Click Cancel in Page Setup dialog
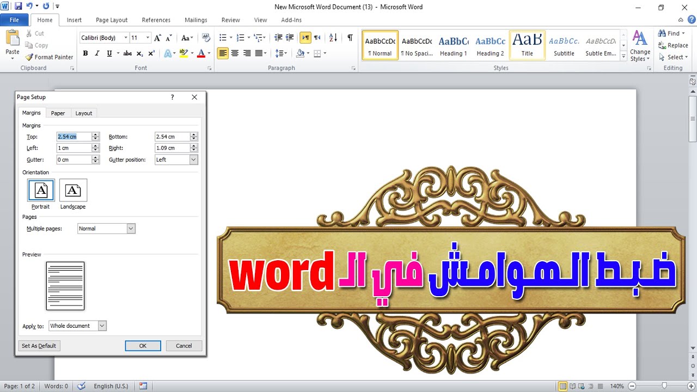The width and height of the screenshot is (697, 392). pos(184,346)
